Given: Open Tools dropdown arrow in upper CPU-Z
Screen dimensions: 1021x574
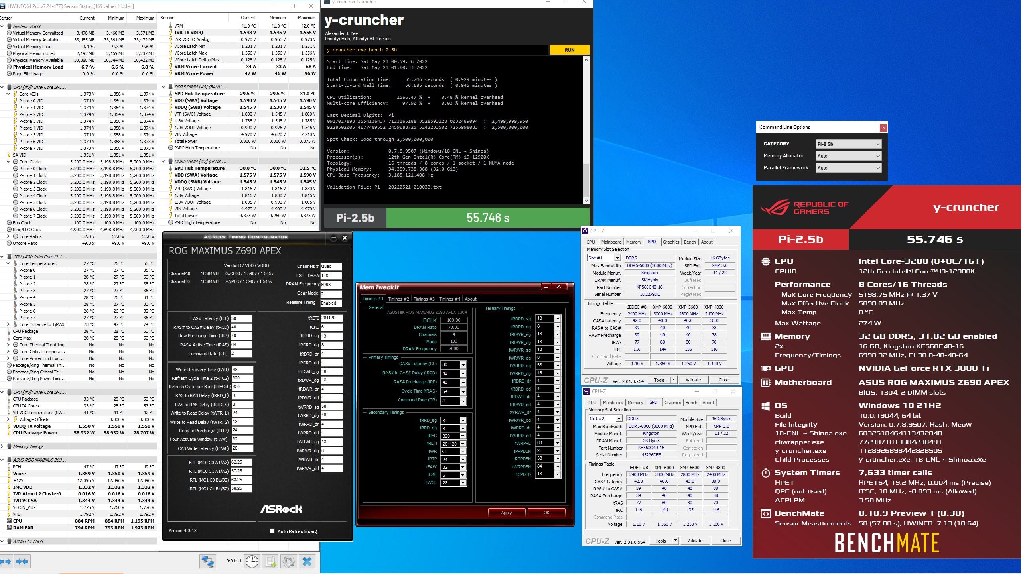Looking at the screenshot, I should click(x=674, y=380).
